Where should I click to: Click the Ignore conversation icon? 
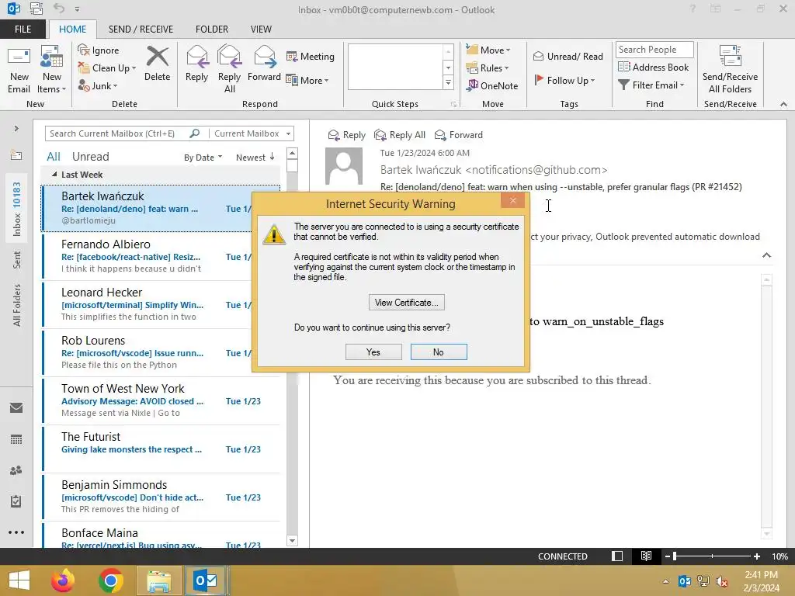pos(84,50)
